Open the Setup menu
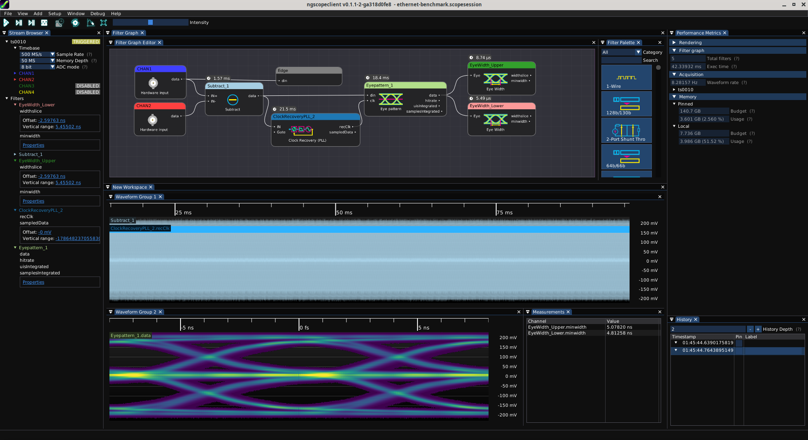Viewport: 808px width, 440px height. pos(55,13)
